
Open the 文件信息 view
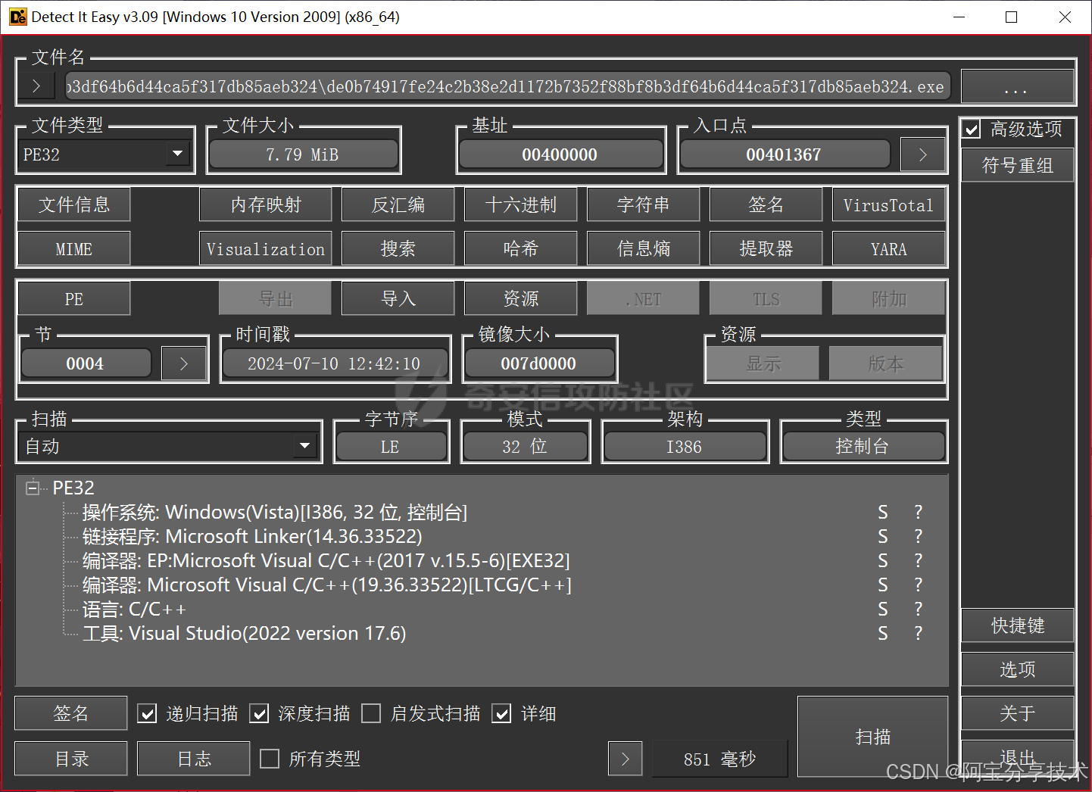click(x=74, y=204)
